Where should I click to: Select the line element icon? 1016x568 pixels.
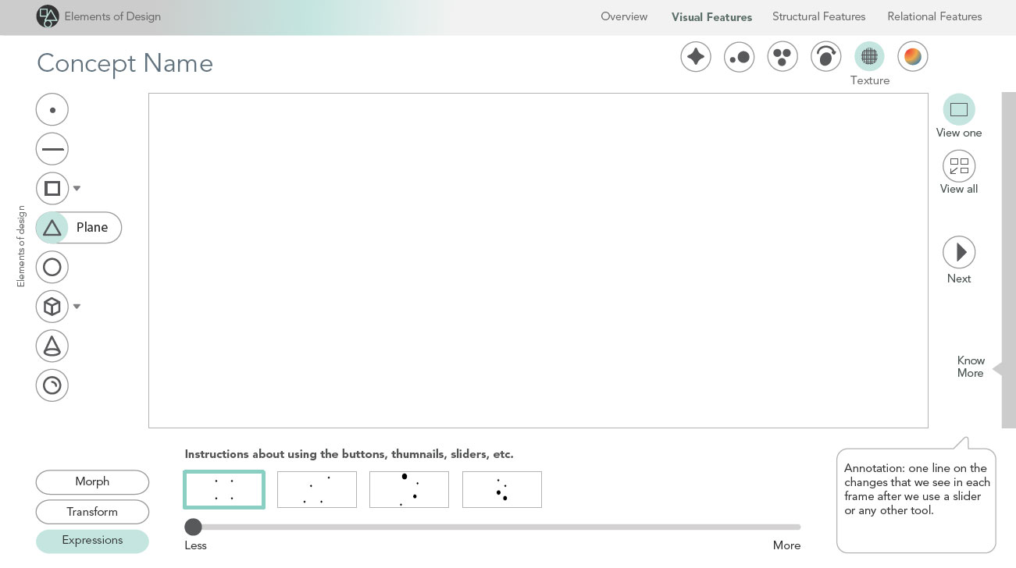point(52,149)
